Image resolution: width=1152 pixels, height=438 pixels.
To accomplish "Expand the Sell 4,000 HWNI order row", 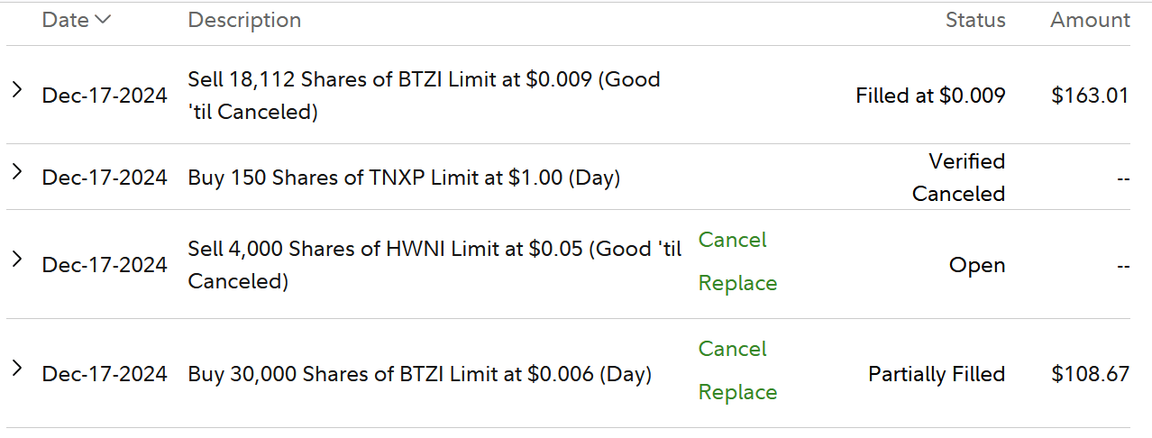I will 16,259.
